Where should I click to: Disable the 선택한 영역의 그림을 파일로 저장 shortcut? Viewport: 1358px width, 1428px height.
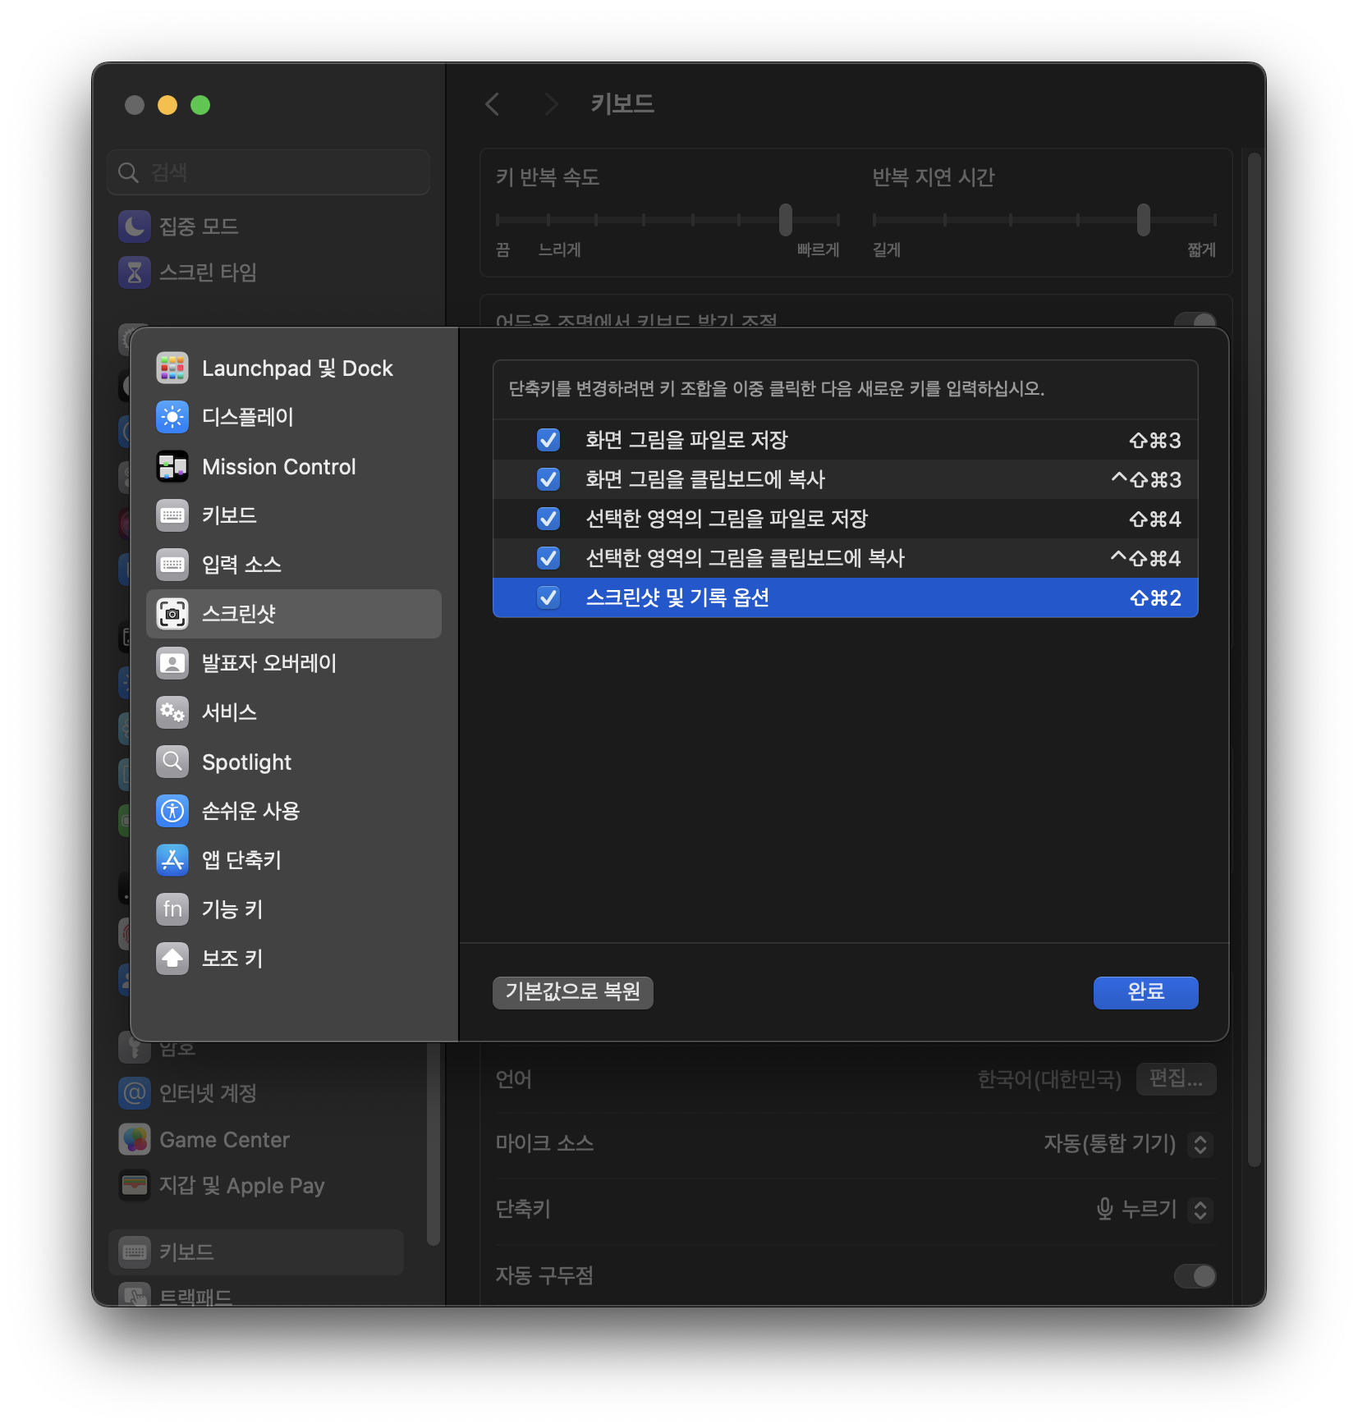pyautogui.click(x=548, y=519)
